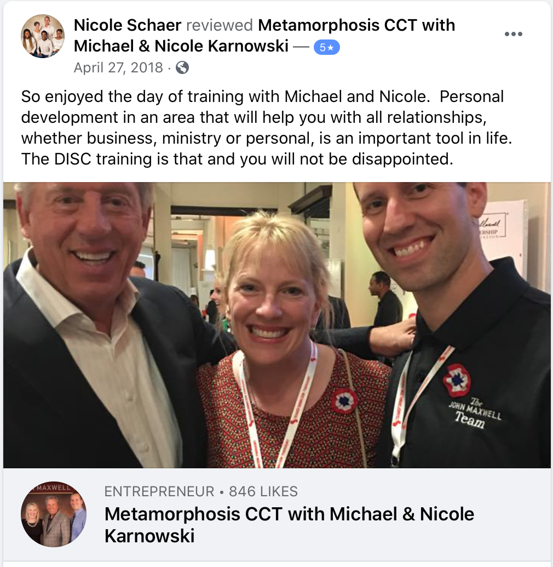Click the John Maxwell Team logo on shirt

(475, 413)
